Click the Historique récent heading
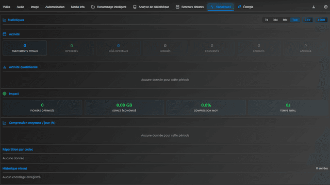This screenshot has width=330, height=185. click(15, 169)
